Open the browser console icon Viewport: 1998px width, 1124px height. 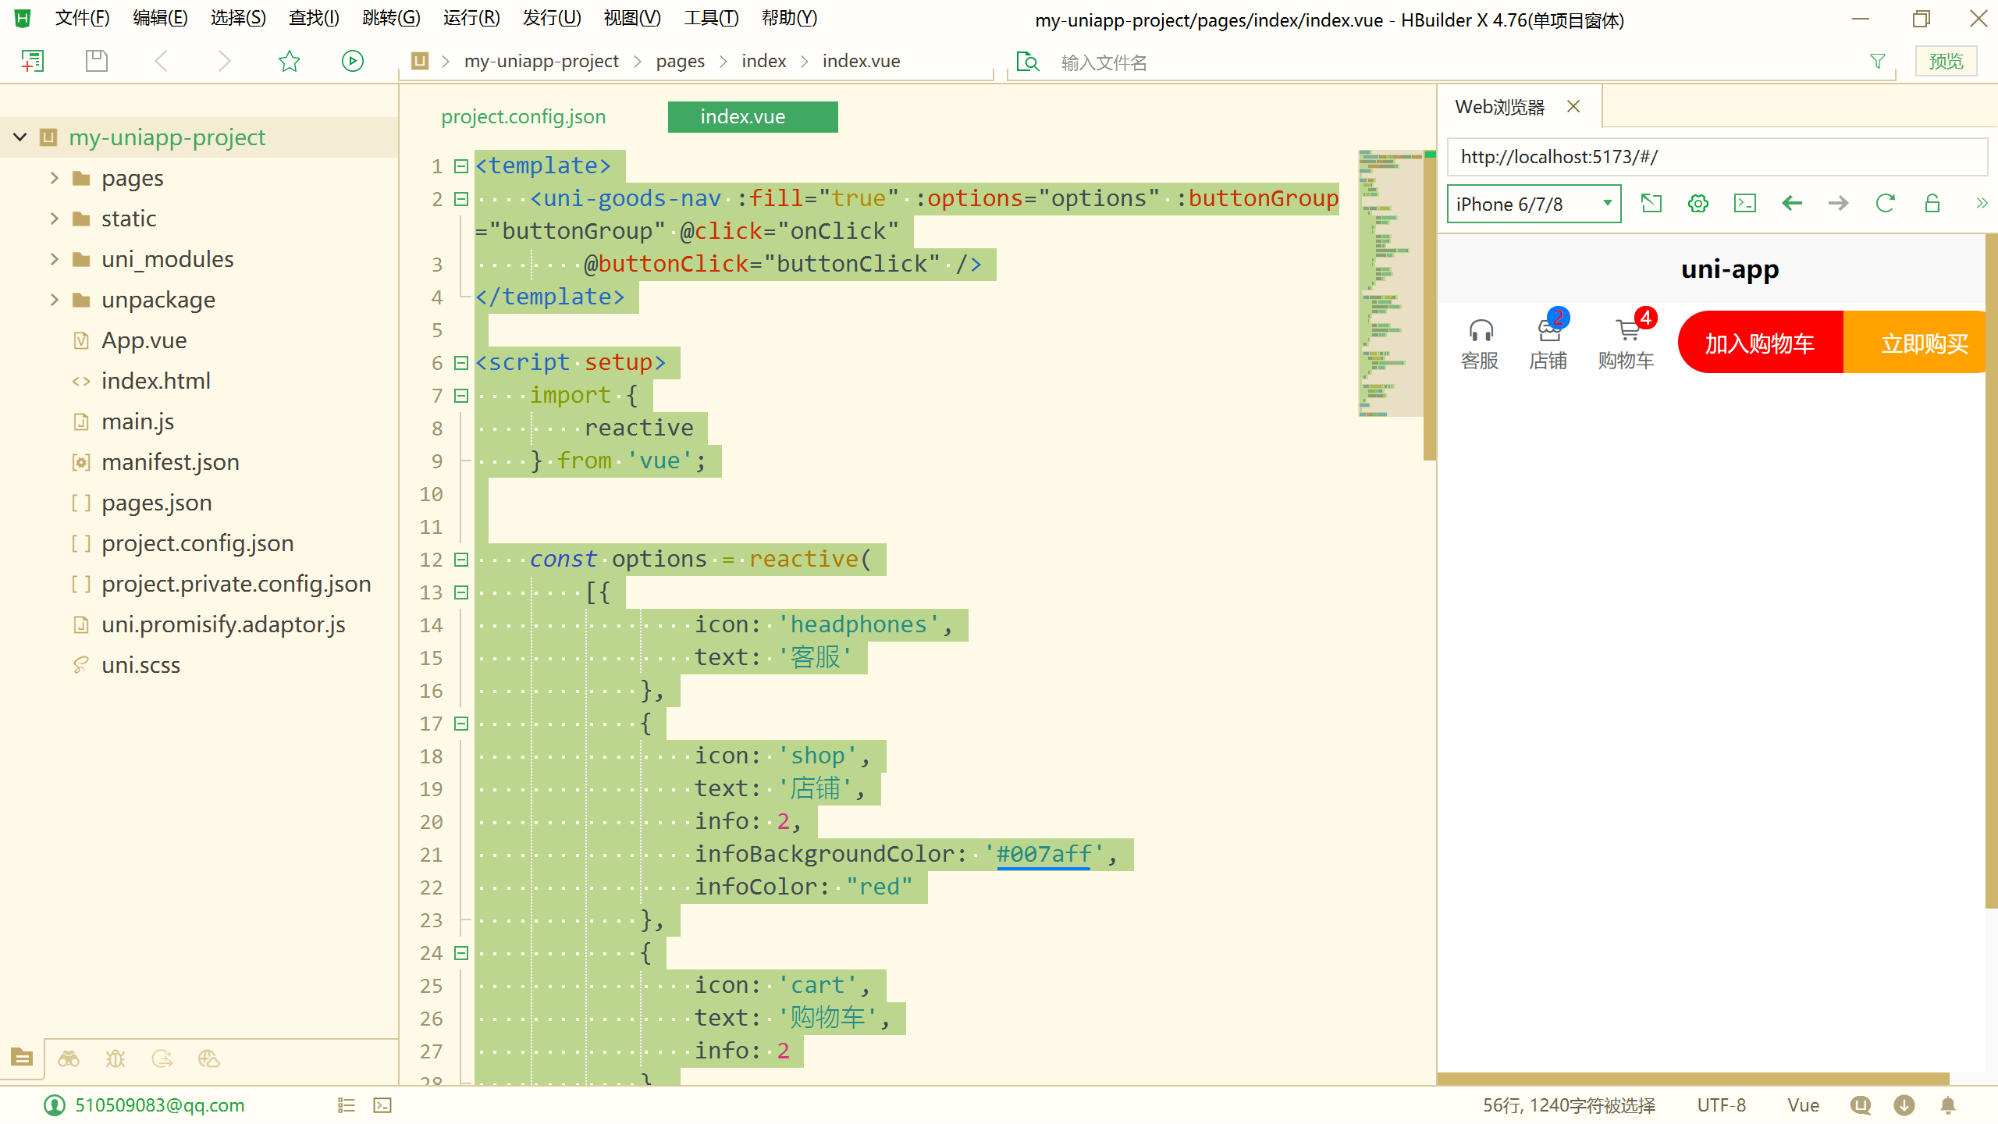coord(1744,204)
